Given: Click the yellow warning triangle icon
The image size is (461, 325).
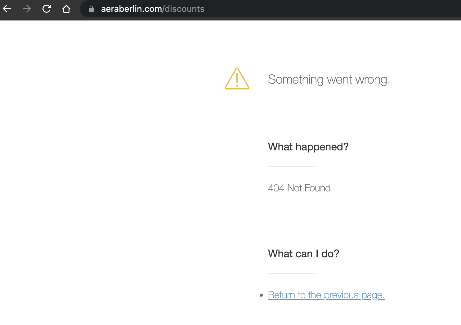Looking at the screenshot, I should (237, 79).
